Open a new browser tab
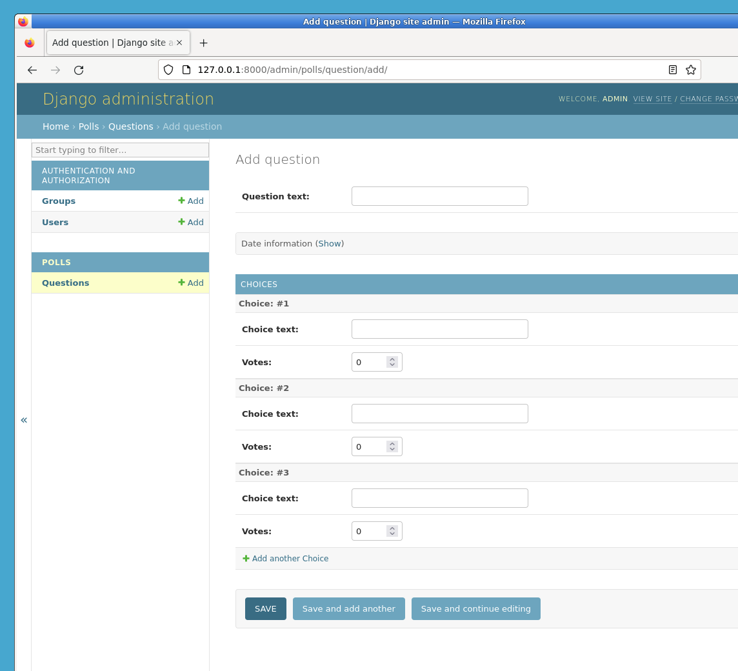Image resolution: width=738 pixels, height=671 pixels. click(203, 43)
